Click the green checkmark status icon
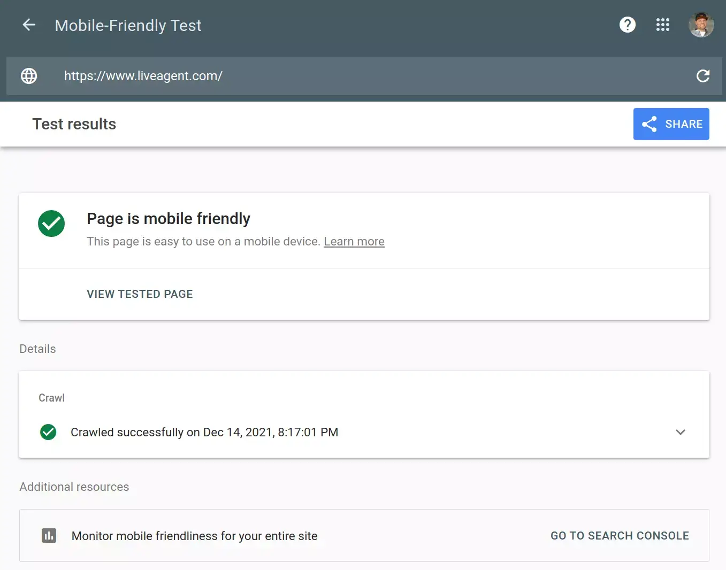The height and width of the screenshot is (570, 726). 51,224
